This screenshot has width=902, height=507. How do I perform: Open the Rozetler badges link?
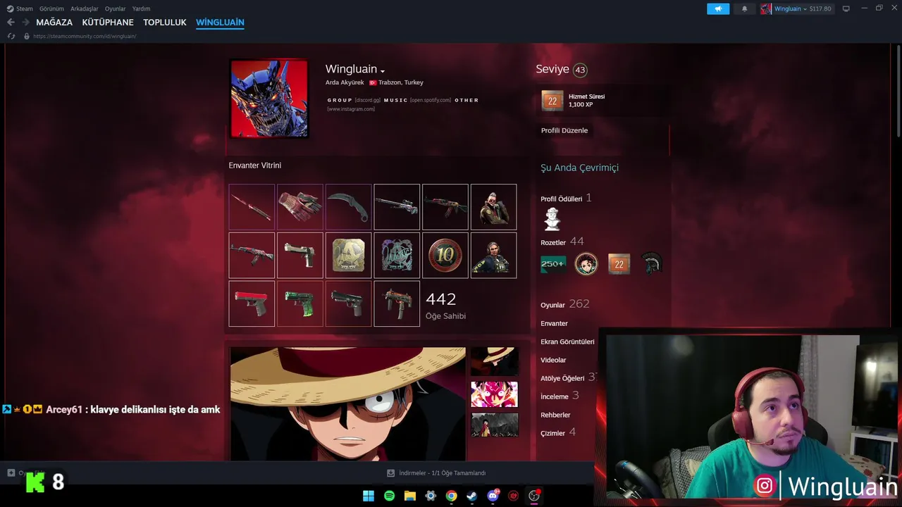(x=553, y=243)
